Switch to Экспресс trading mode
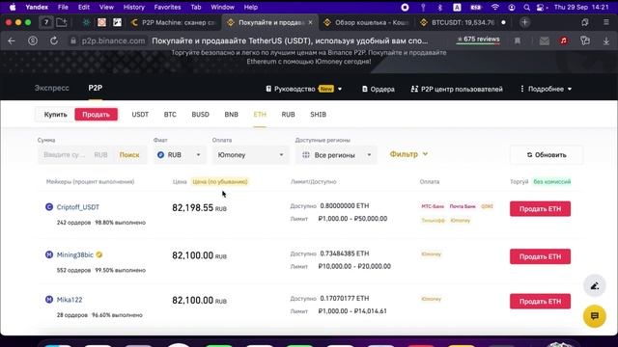This screenshot has height=347, width=618. point(51,88)
